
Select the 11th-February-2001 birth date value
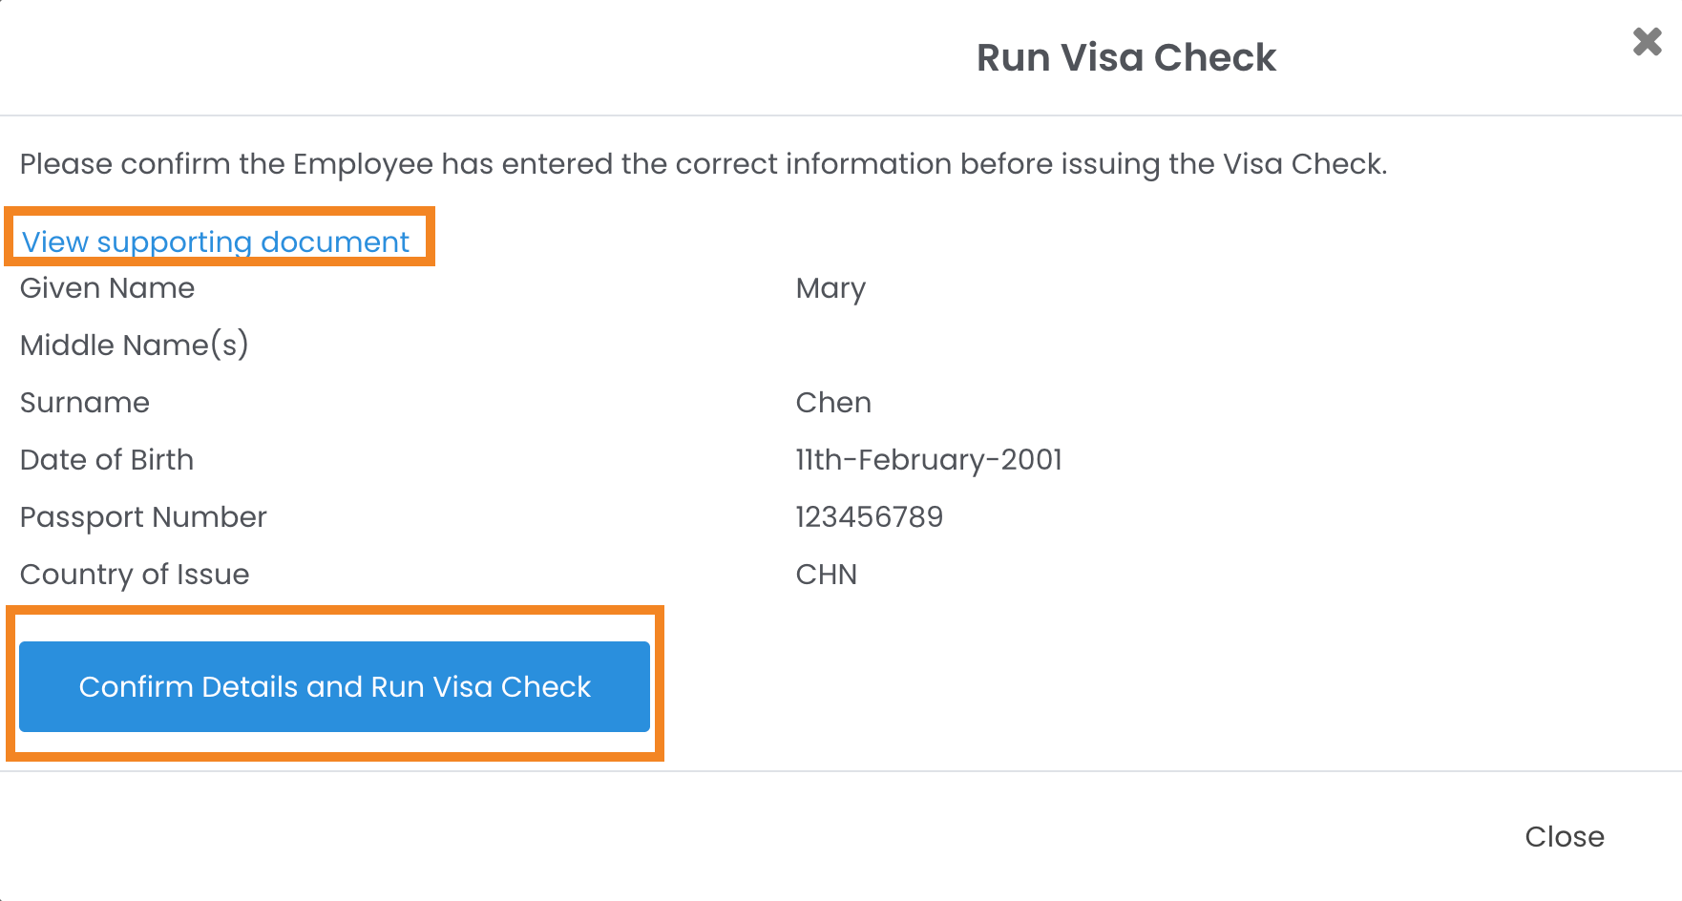929,460
